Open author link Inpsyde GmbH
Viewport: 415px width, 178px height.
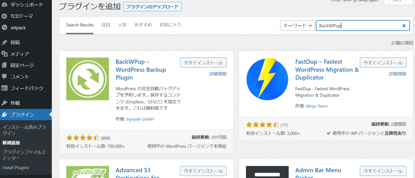(140, 119)
